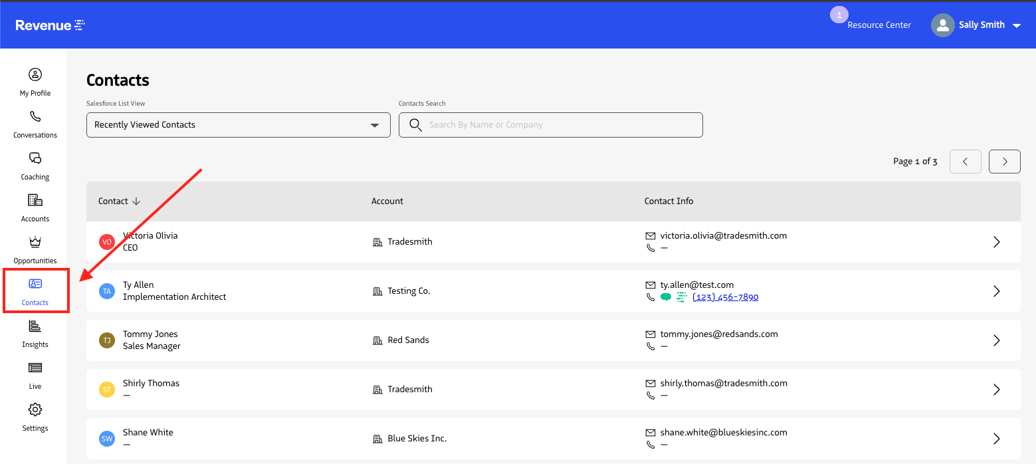Click Victoria Olivia's VO avatar badge

(x=107, y=242)
